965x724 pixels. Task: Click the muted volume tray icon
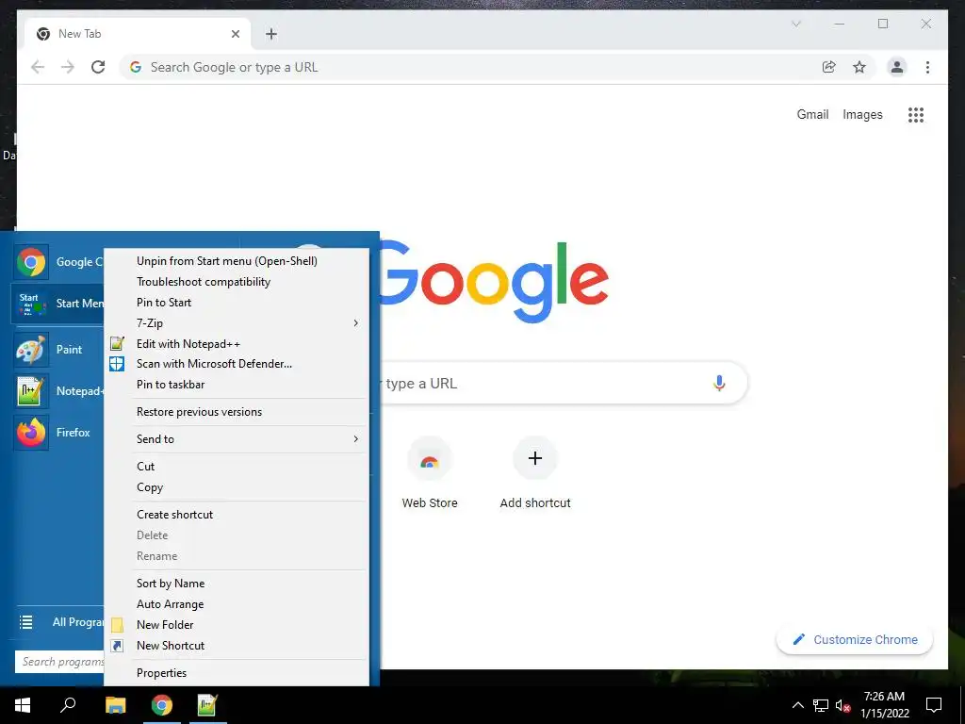click(x=843, y=706)
